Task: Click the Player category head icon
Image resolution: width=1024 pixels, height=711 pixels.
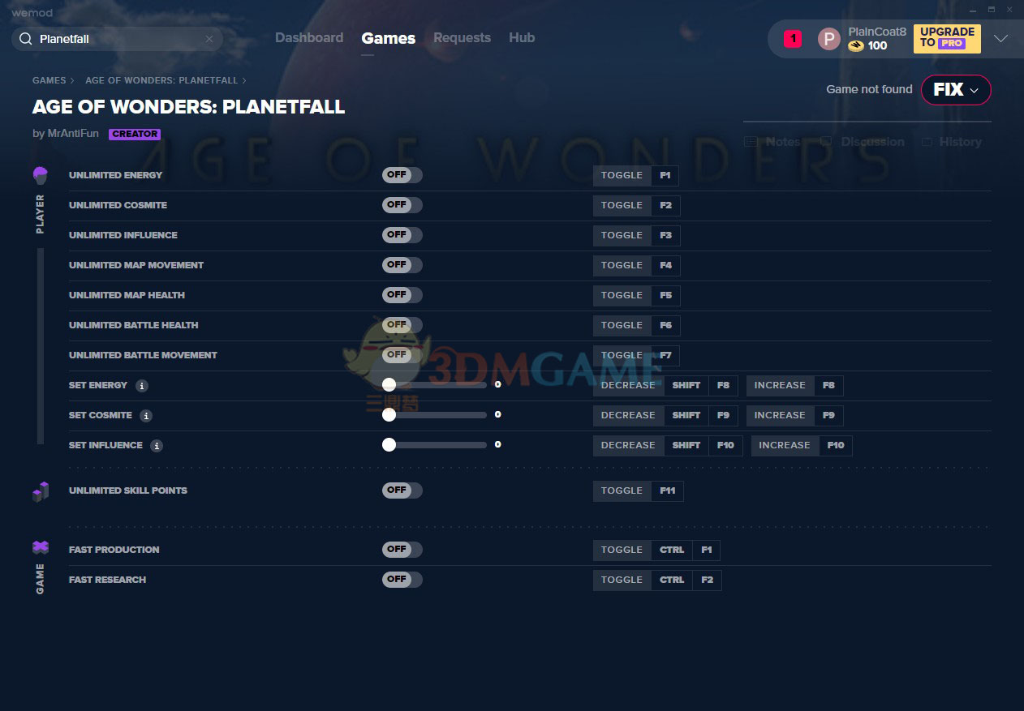Action: pos(41,175)
